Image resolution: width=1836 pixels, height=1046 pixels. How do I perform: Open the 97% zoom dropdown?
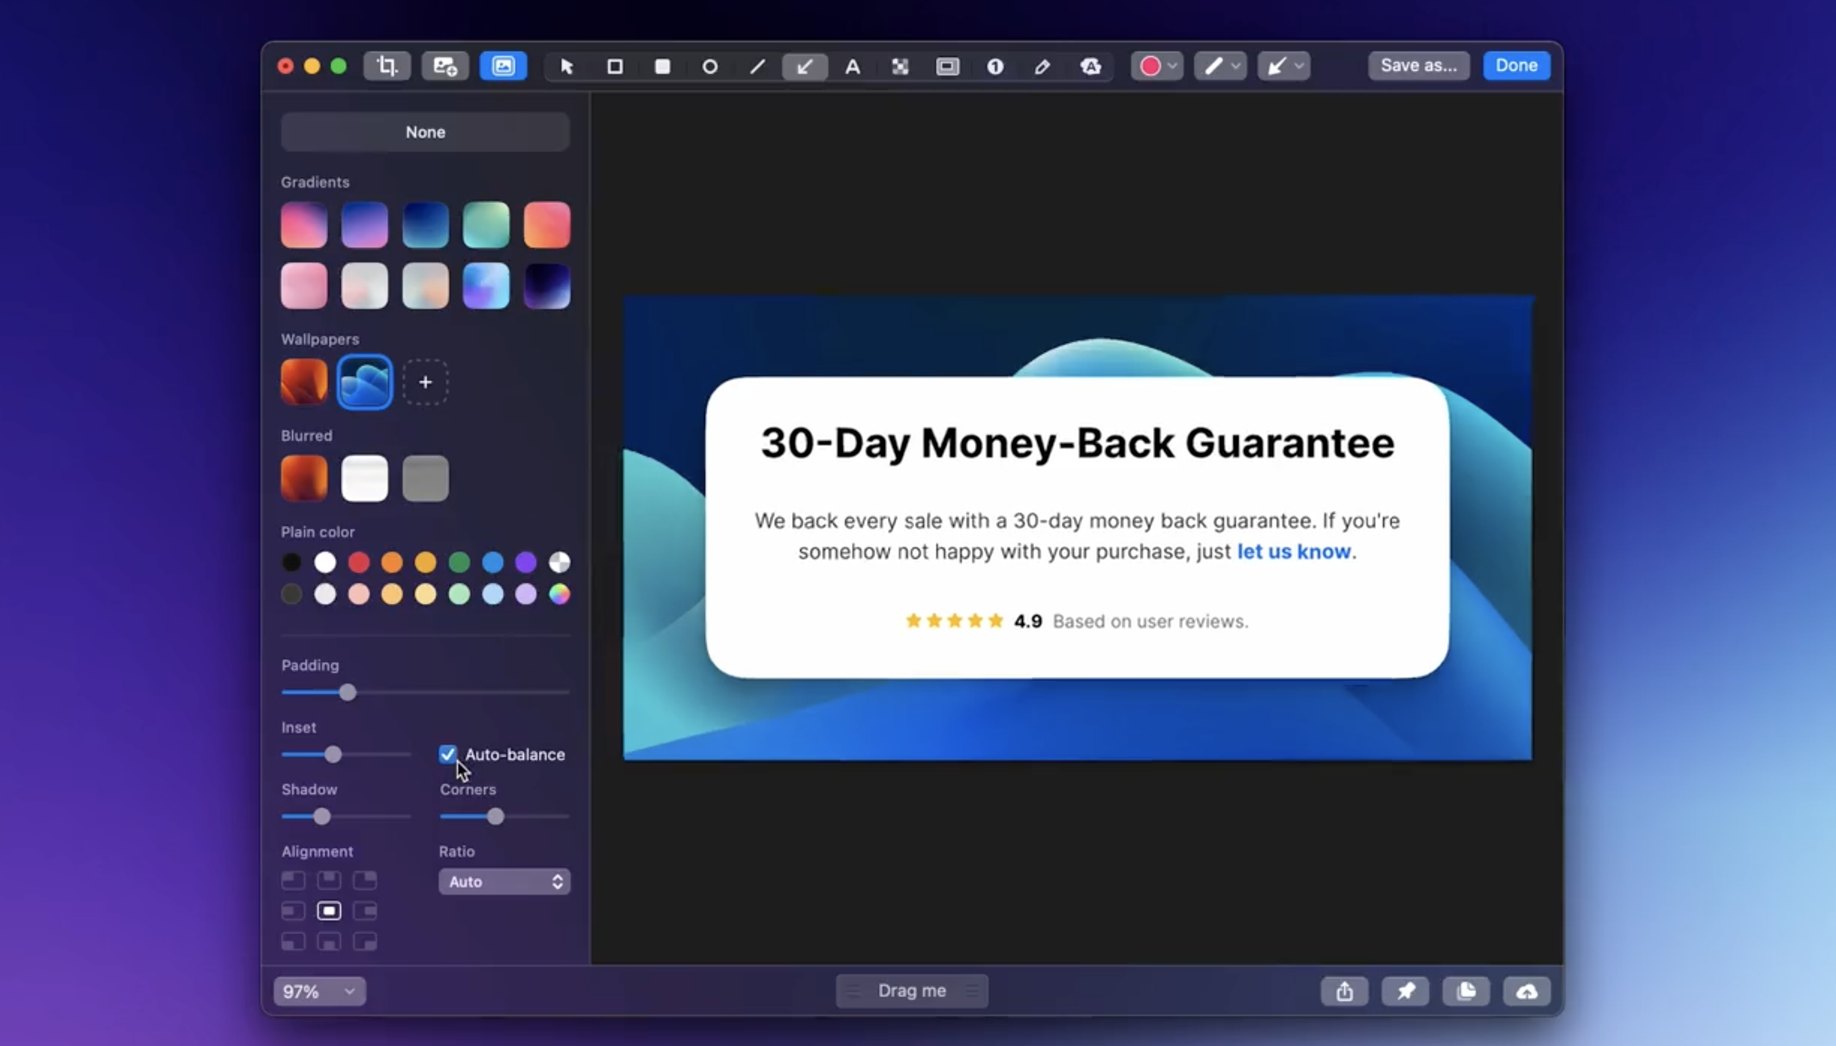(x=319, y=991)
